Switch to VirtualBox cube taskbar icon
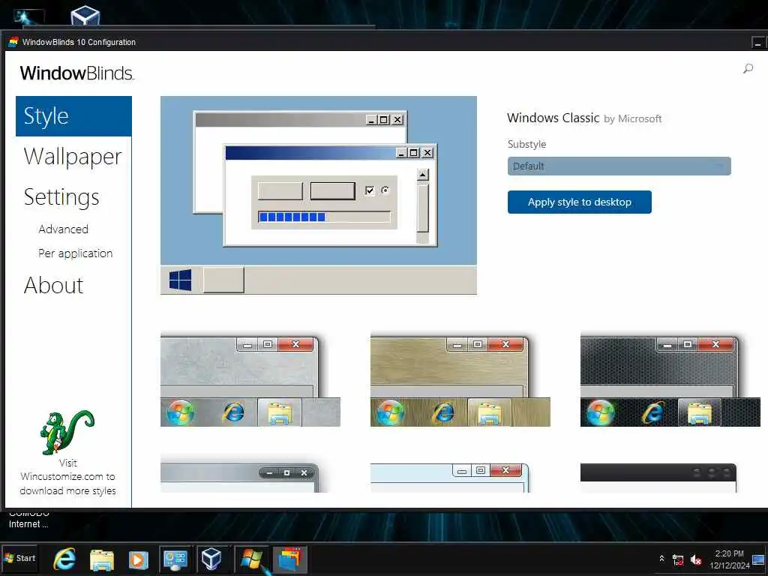The image size is (768, 576). point(211,559)
